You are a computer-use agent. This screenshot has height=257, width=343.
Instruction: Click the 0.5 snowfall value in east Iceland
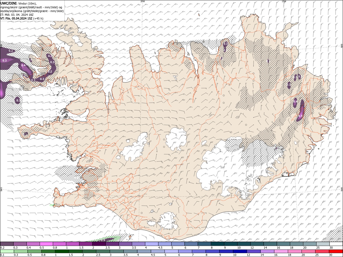tap(300, 116)
